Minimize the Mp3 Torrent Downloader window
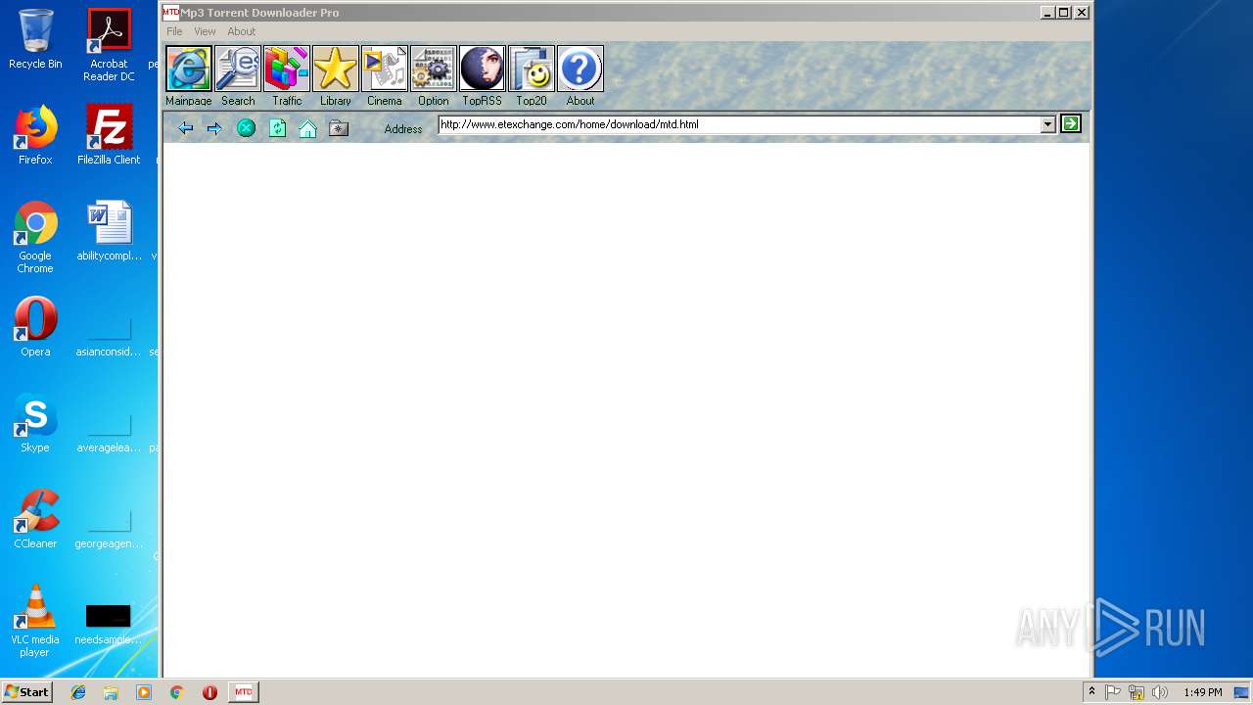This screenshot has height=705, width=1253. point(1046,13)
